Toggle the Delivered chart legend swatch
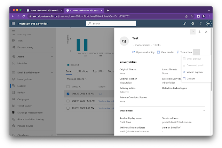 (68, 65)
